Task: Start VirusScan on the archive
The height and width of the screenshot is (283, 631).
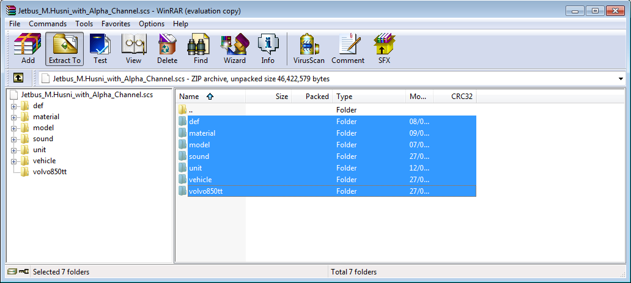Action: click(x=309, y=49)
